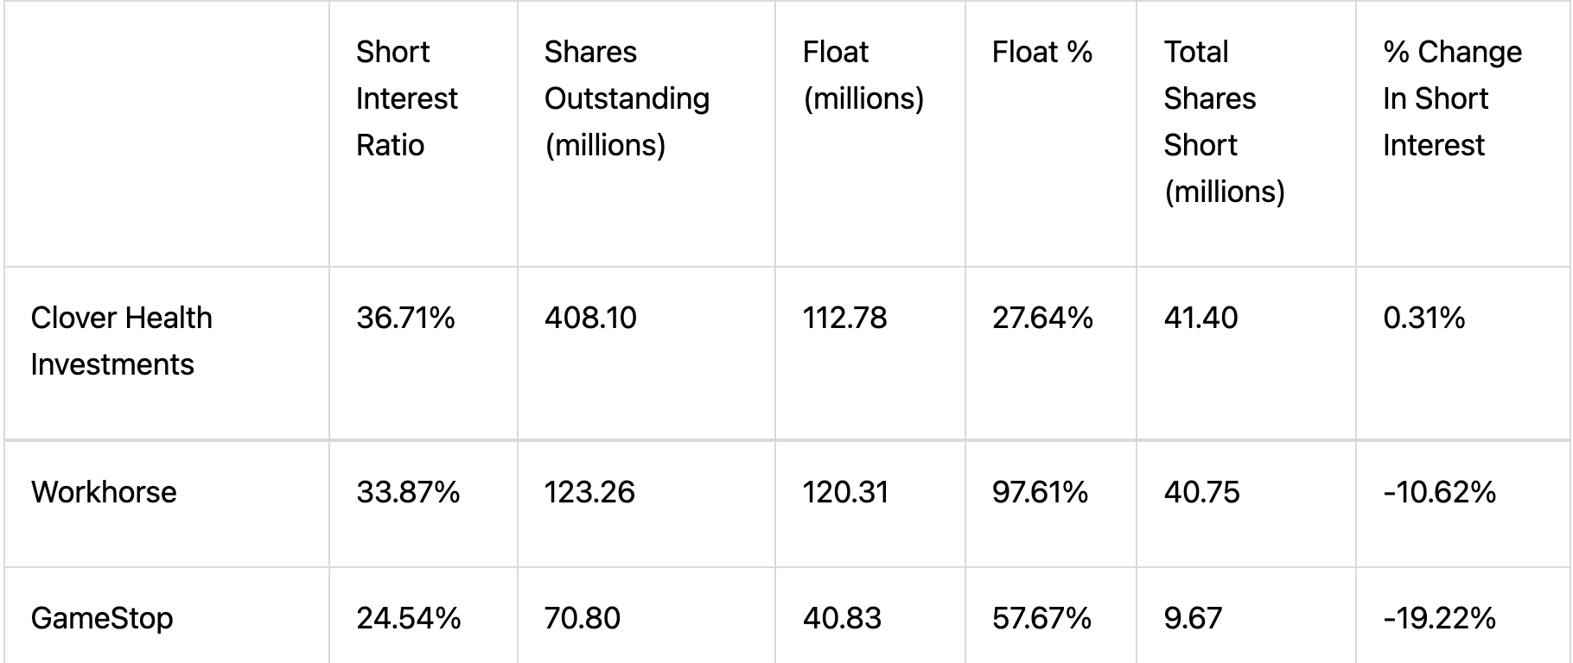Select the % Change In Short Interest header

click(x=1452, y=98)
